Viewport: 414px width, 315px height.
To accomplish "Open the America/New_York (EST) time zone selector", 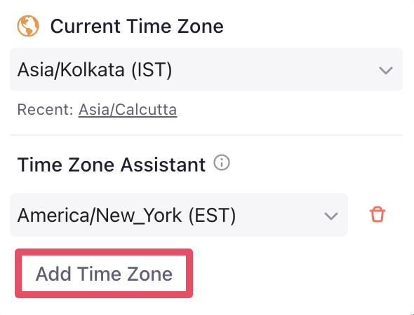I will click(179, 215).
